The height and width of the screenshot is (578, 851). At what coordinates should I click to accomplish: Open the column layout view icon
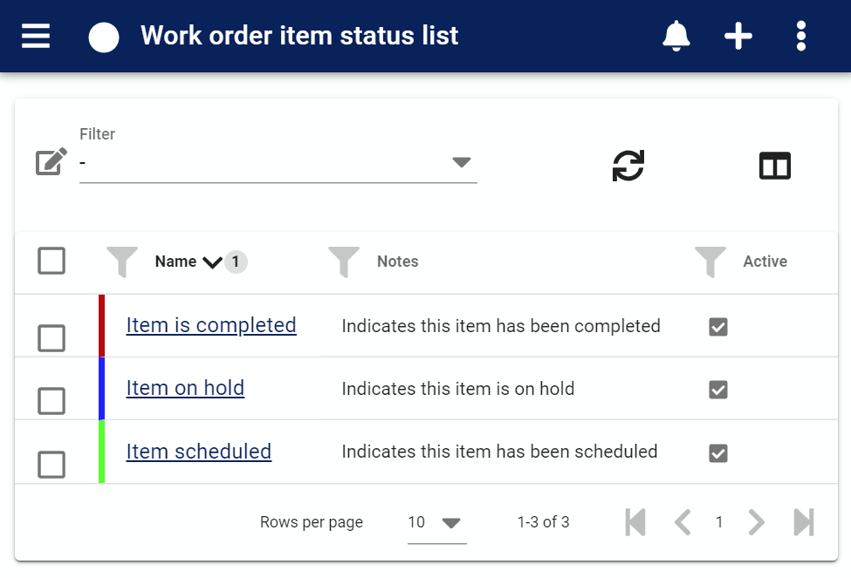pyautogui.click(x=774, y=166)
